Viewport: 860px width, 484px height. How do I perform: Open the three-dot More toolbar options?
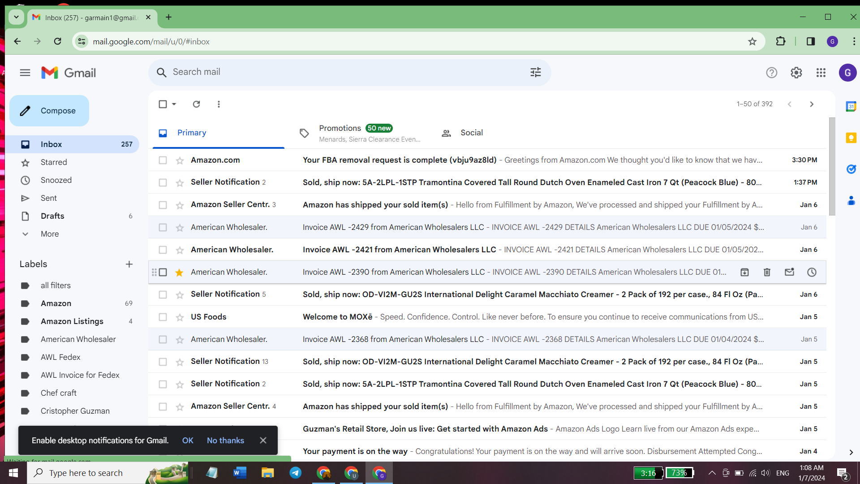coord(219,104)
